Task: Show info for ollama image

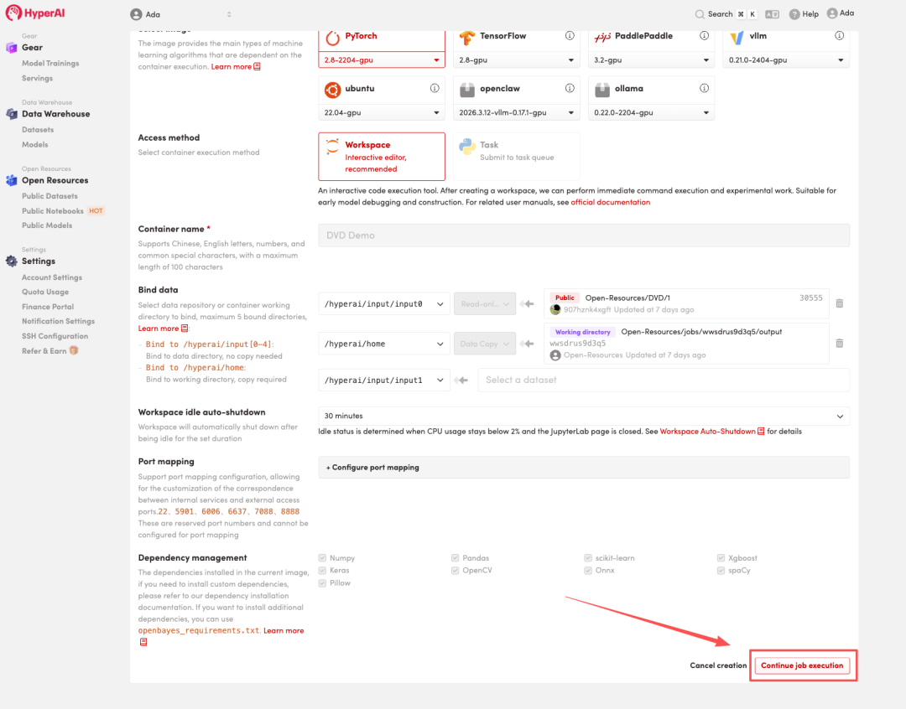Action: 705,88
